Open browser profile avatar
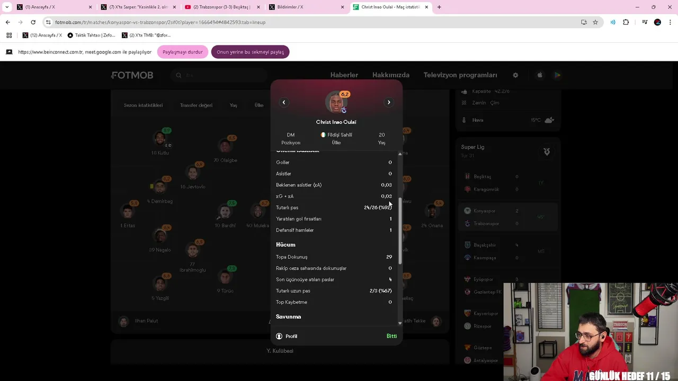Viewport: 678px width, 381px height. coord(657,22)
